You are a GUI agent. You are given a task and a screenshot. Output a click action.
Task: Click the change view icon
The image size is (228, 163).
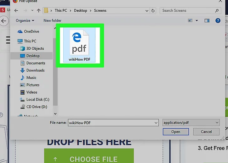pos(190,20)
